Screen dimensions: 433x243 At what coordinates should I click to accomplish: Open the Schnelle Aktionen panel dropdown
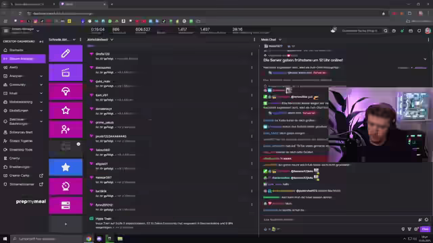pyautogui.click(x=74, y=40)
